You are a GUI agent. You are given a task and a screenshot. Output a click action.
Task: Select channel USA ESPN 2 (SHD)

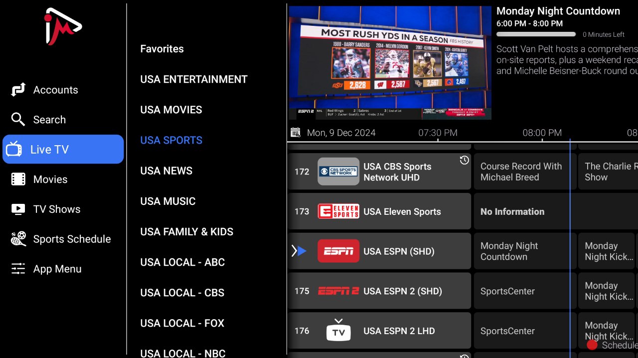tap(379, 291)
